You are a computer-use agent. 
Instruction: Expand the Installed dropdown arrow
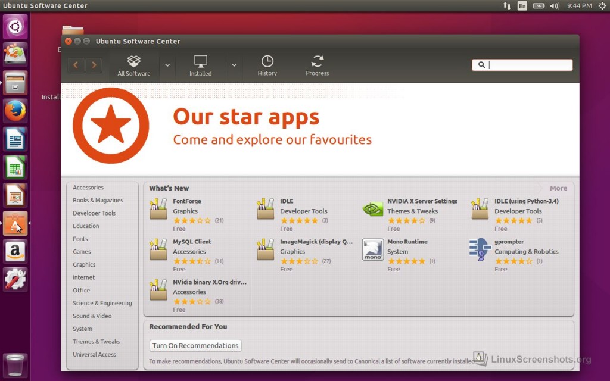pos(234,65)
